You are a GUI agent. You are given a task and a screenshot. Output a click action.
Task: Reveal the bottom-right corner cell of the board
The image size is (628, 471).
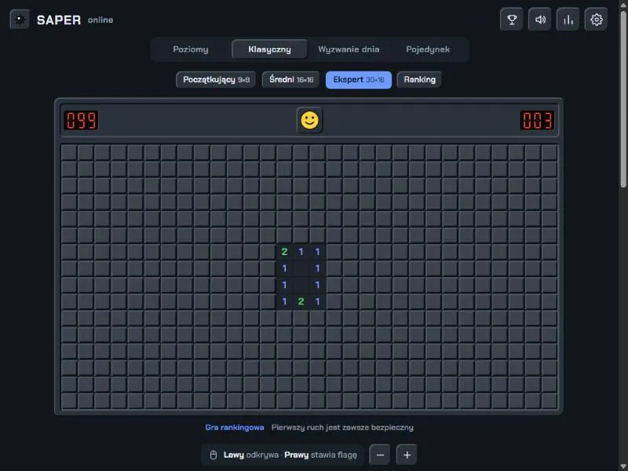pyautogui.click(x=549, y=401)
